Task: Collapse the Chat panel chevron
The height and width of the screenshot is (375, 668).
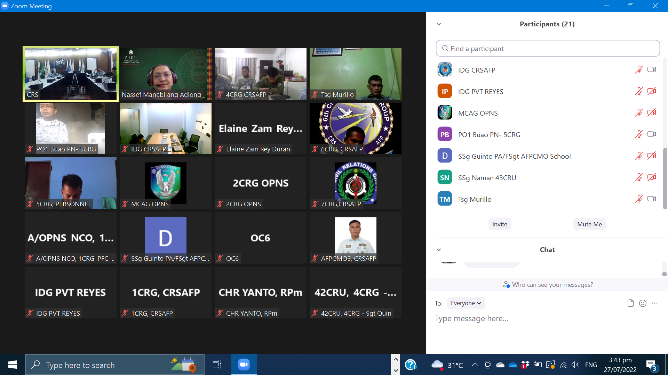Action: 439,250
